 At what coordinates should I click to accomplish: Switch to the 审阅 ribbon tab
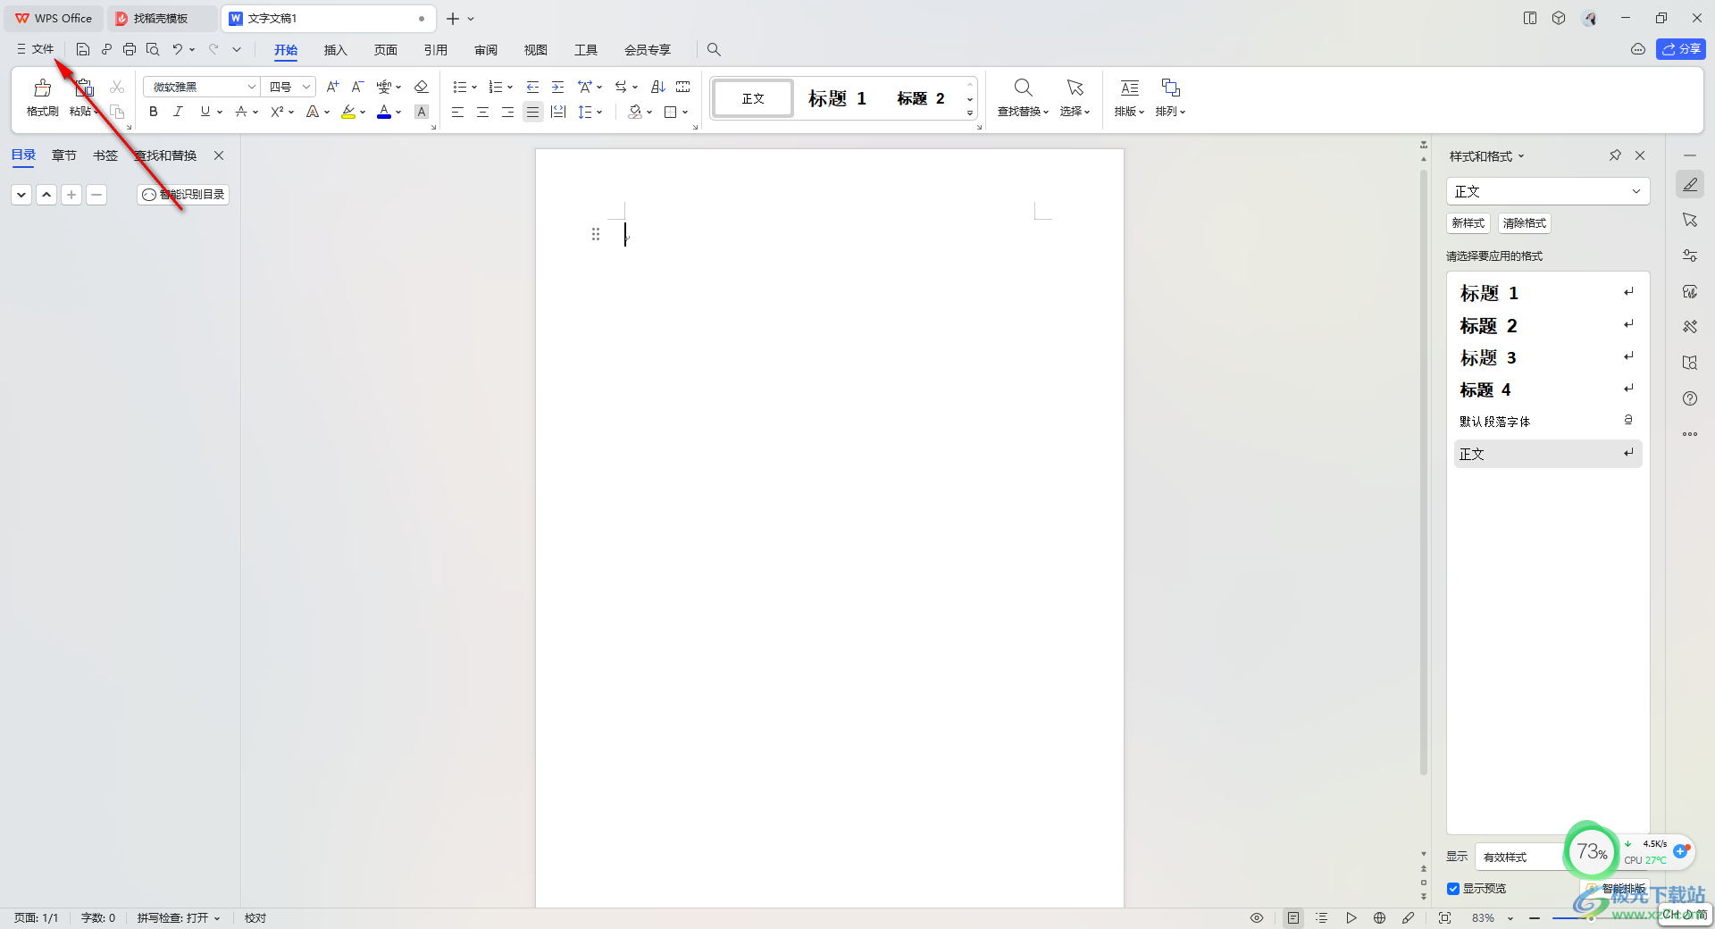pos(485,50)
